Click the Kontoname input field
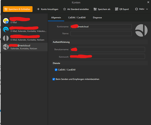151x125 pixels. click(x=101, y=26)
